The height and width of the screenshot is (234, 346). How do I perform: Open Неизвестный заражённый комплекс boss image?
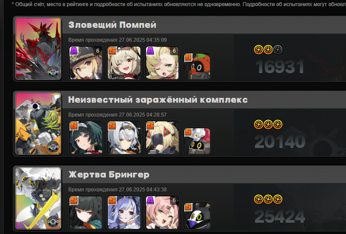pyautogui.click(x=38, y=124)
